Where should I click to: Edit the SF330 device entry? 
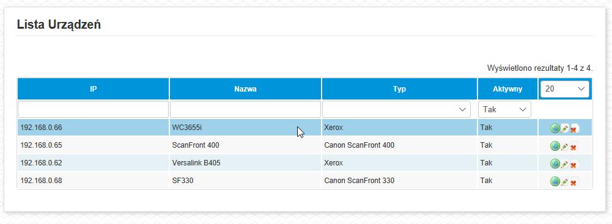(x=564, y=181)
